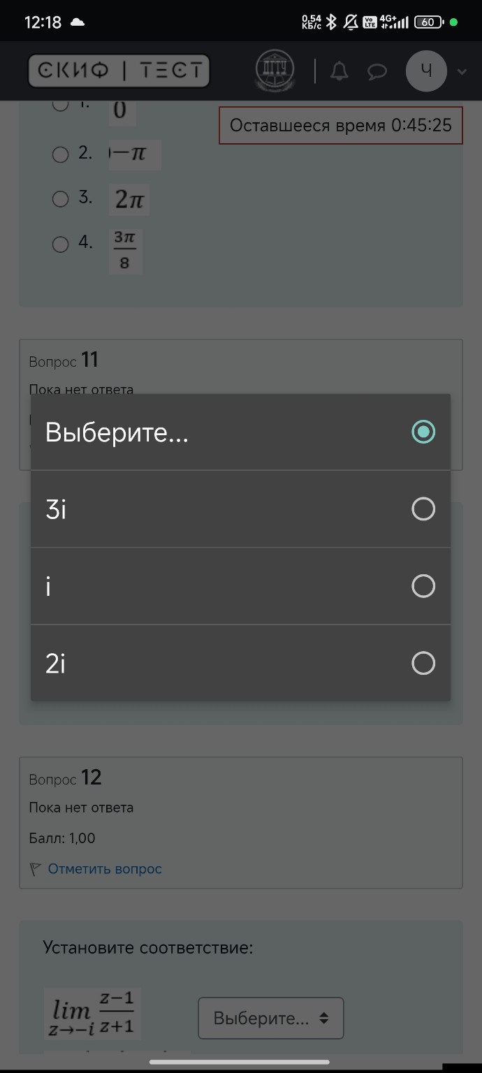482x1073 pixels.
Task: Choose the Выберите... placeholder option in list
Action: [x=240, y=432]
